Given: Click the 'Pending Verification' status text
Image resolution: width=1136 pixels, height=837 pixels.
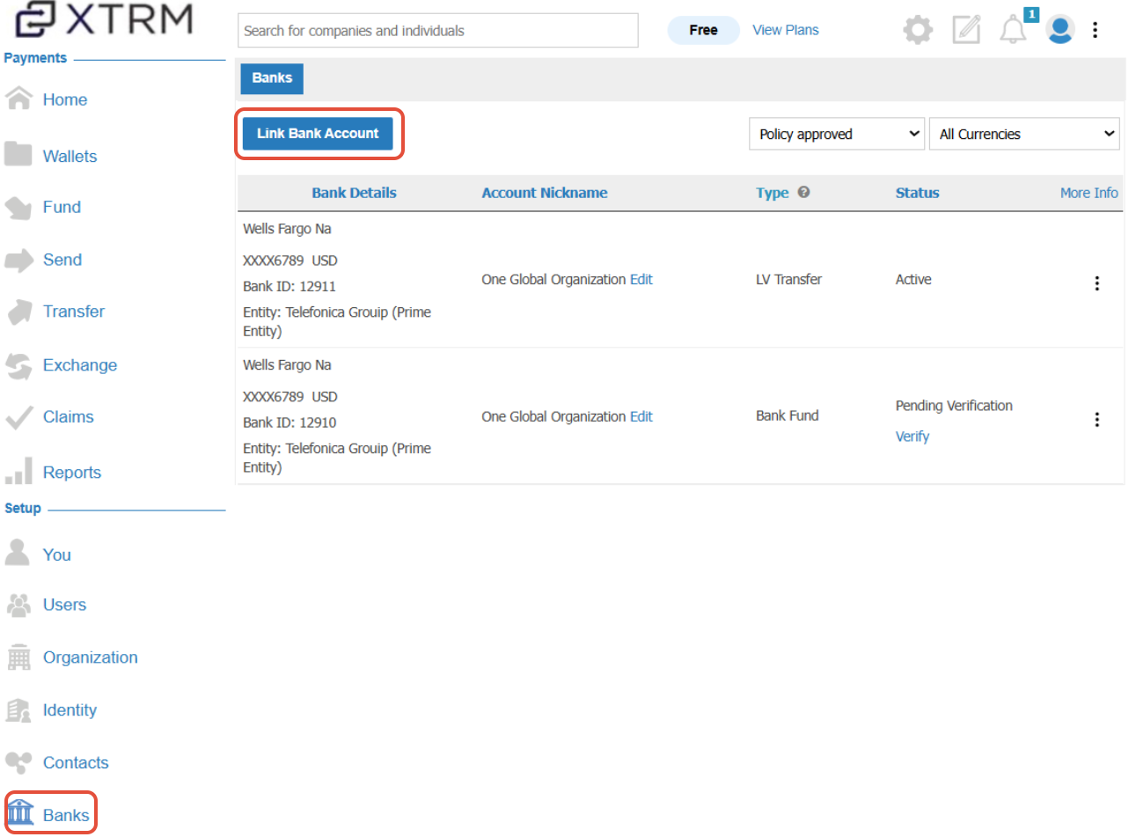Looking at the screenshot, I should pos(954,406).
